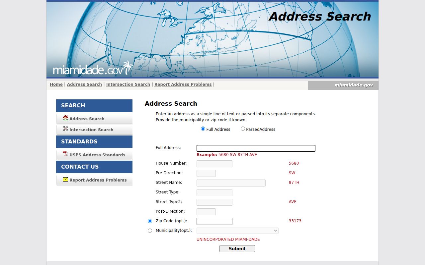Click the Street Type field
Image resolution: width=425 pixels, height=265 pixels.
click(214, 192)
